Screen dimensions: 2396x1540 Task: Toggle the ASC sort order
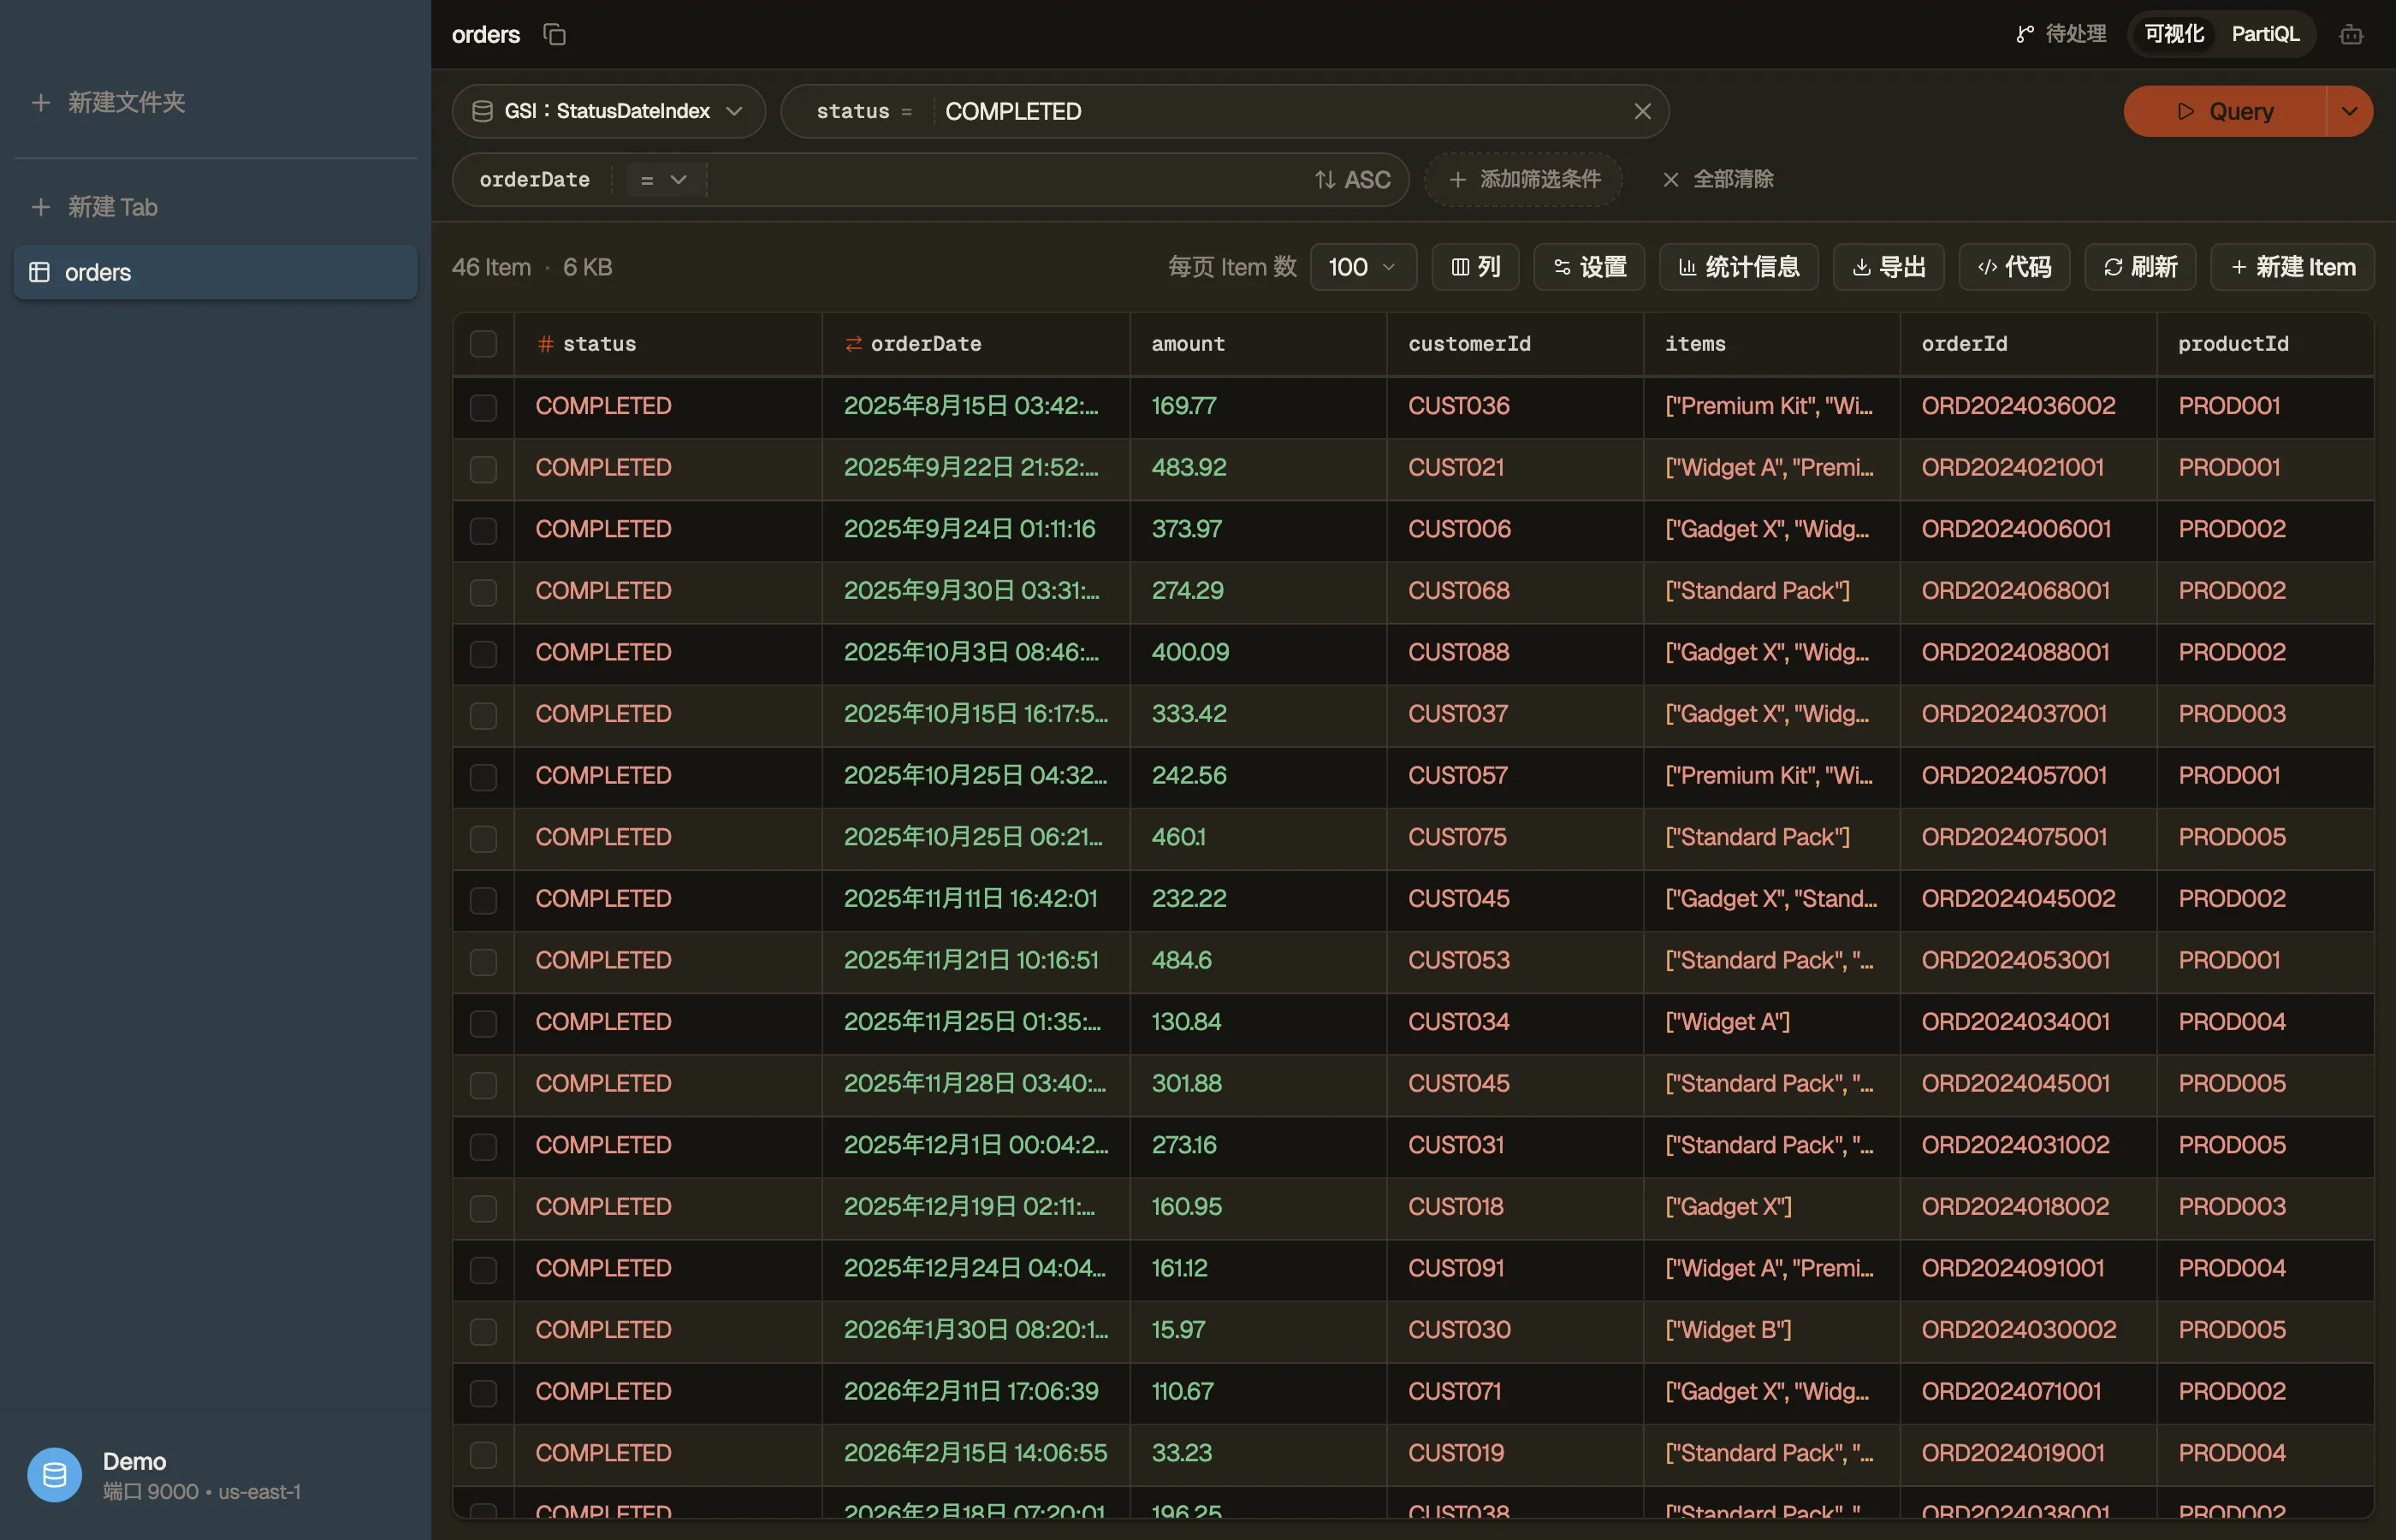[x=1352, y=180]
